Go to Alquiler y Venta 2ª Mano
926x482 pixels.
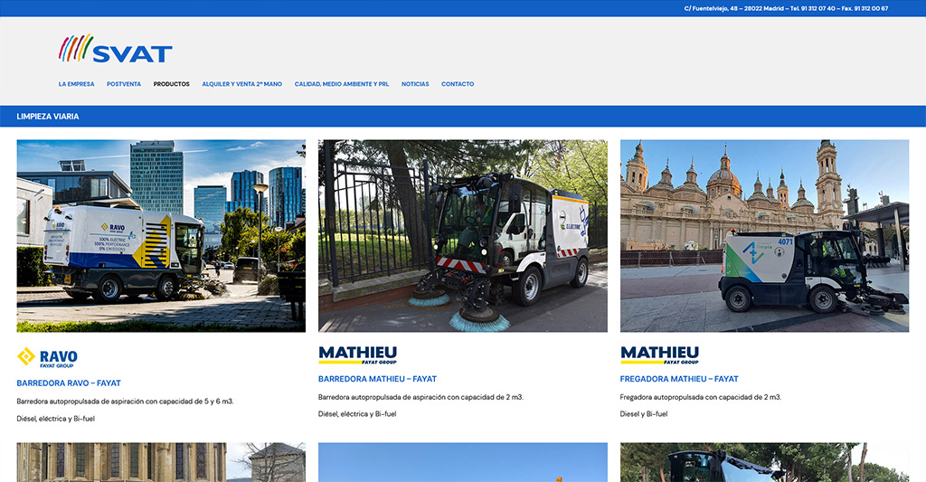[x=242, y=84]
